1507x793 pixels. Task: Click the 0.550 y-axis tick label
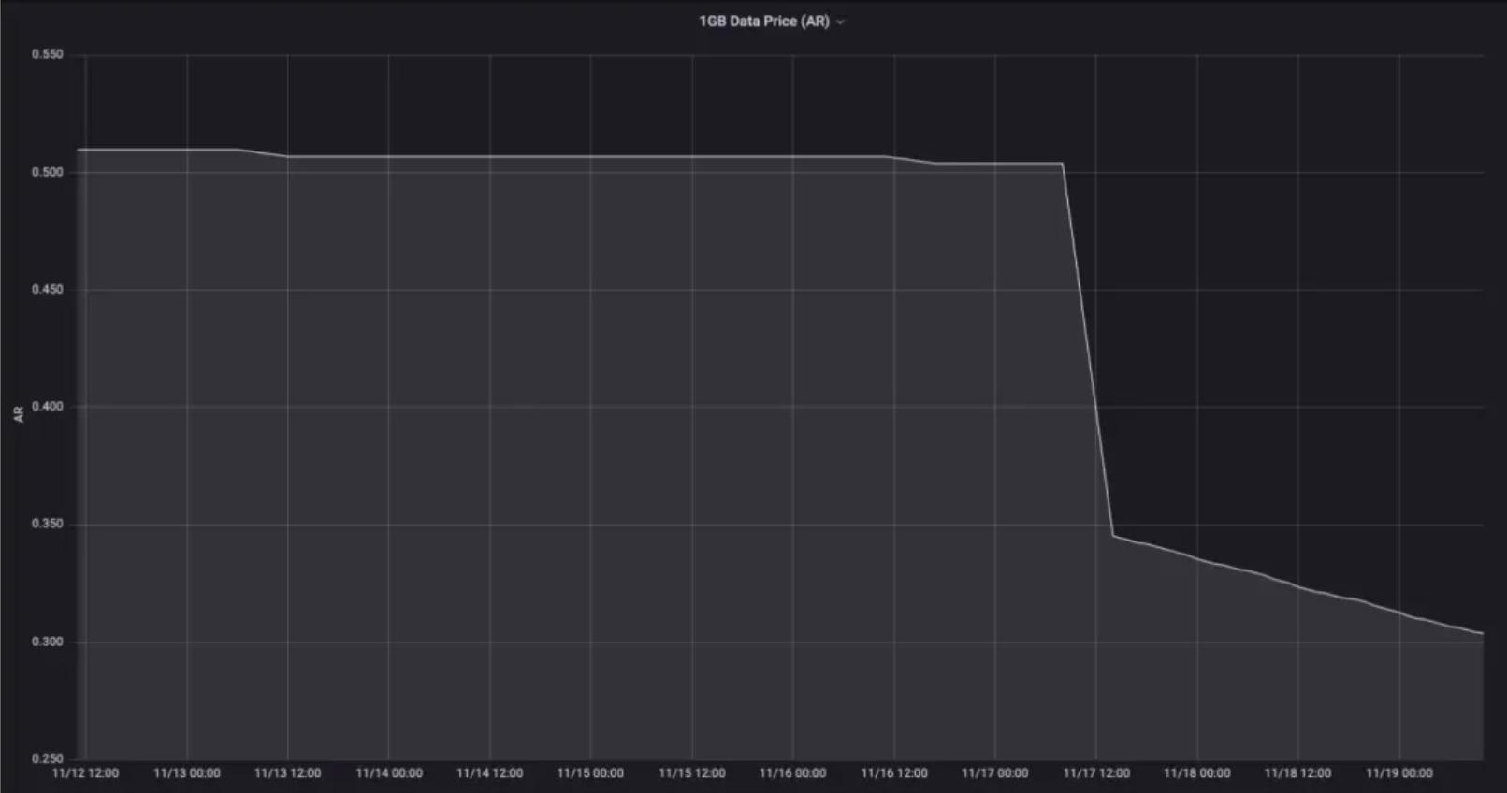(48, 54)
